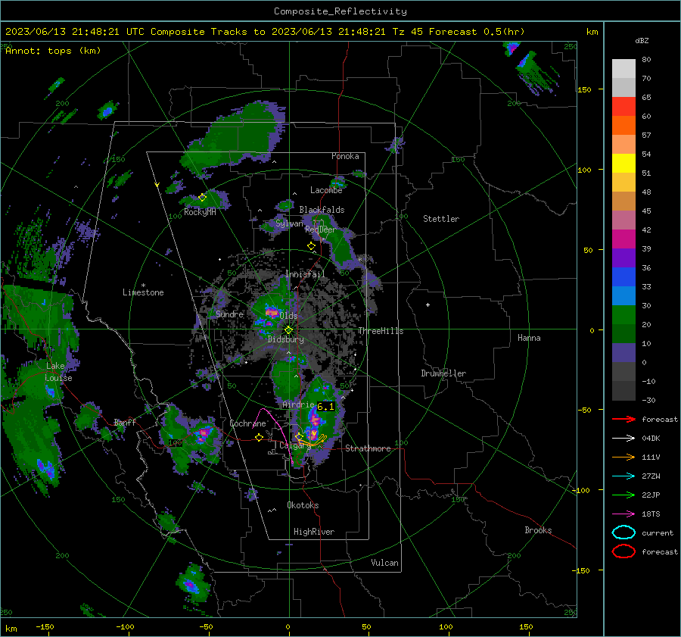Click the strong echo core west of Olds
Screen dimensions: 681x637
tap(272, 312)
